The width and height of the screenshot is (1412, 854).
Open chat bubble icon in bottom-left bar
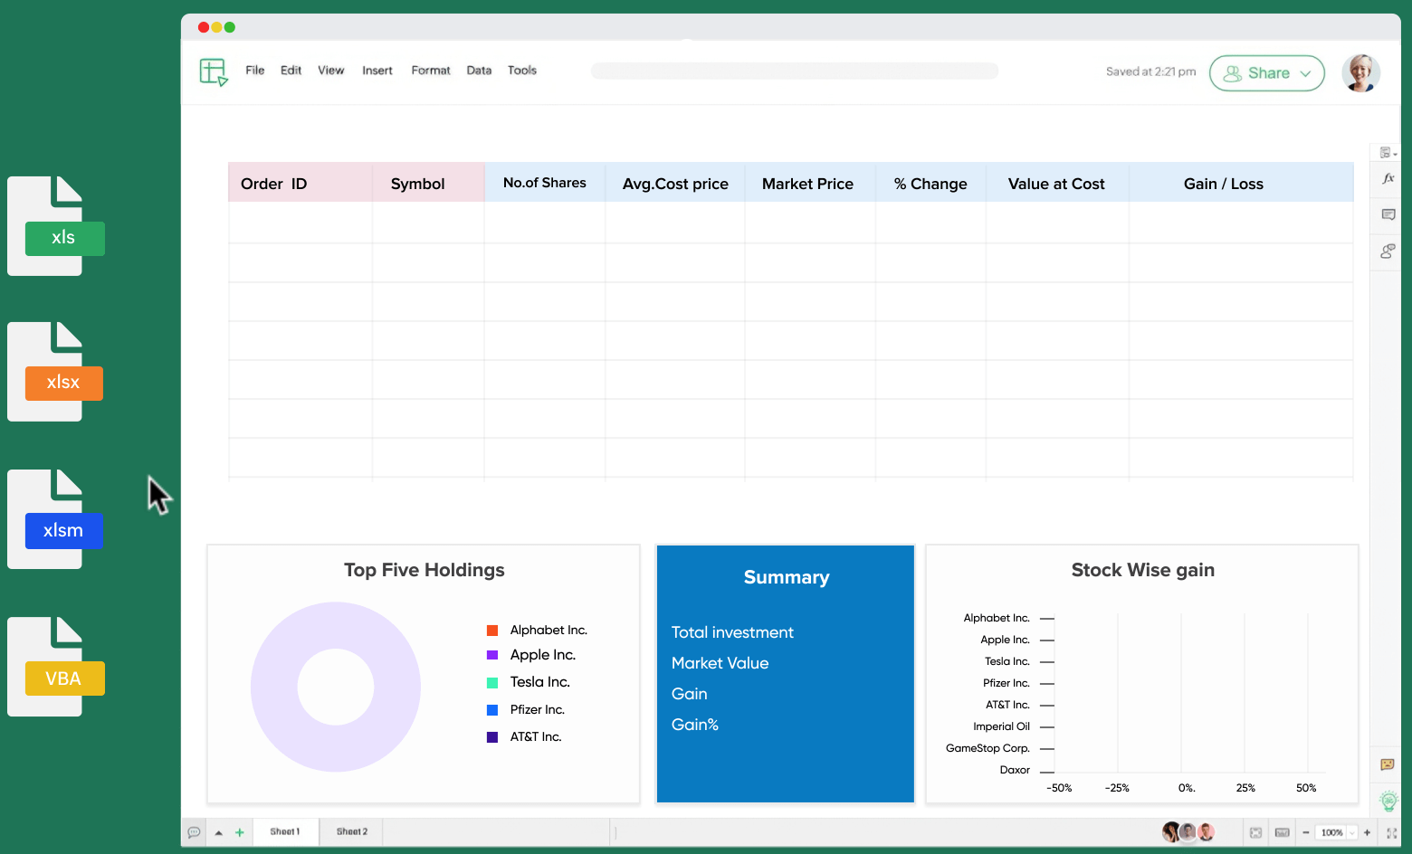(x=194, y=832)
